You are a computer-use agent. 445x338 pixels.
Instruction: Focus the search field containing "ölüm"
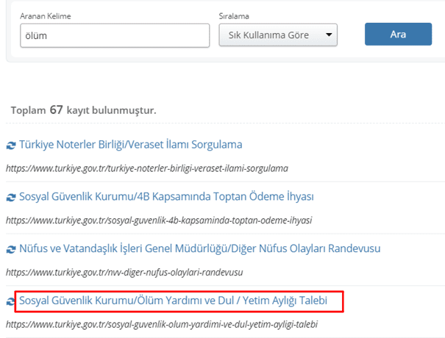click(x=115, y=35)
